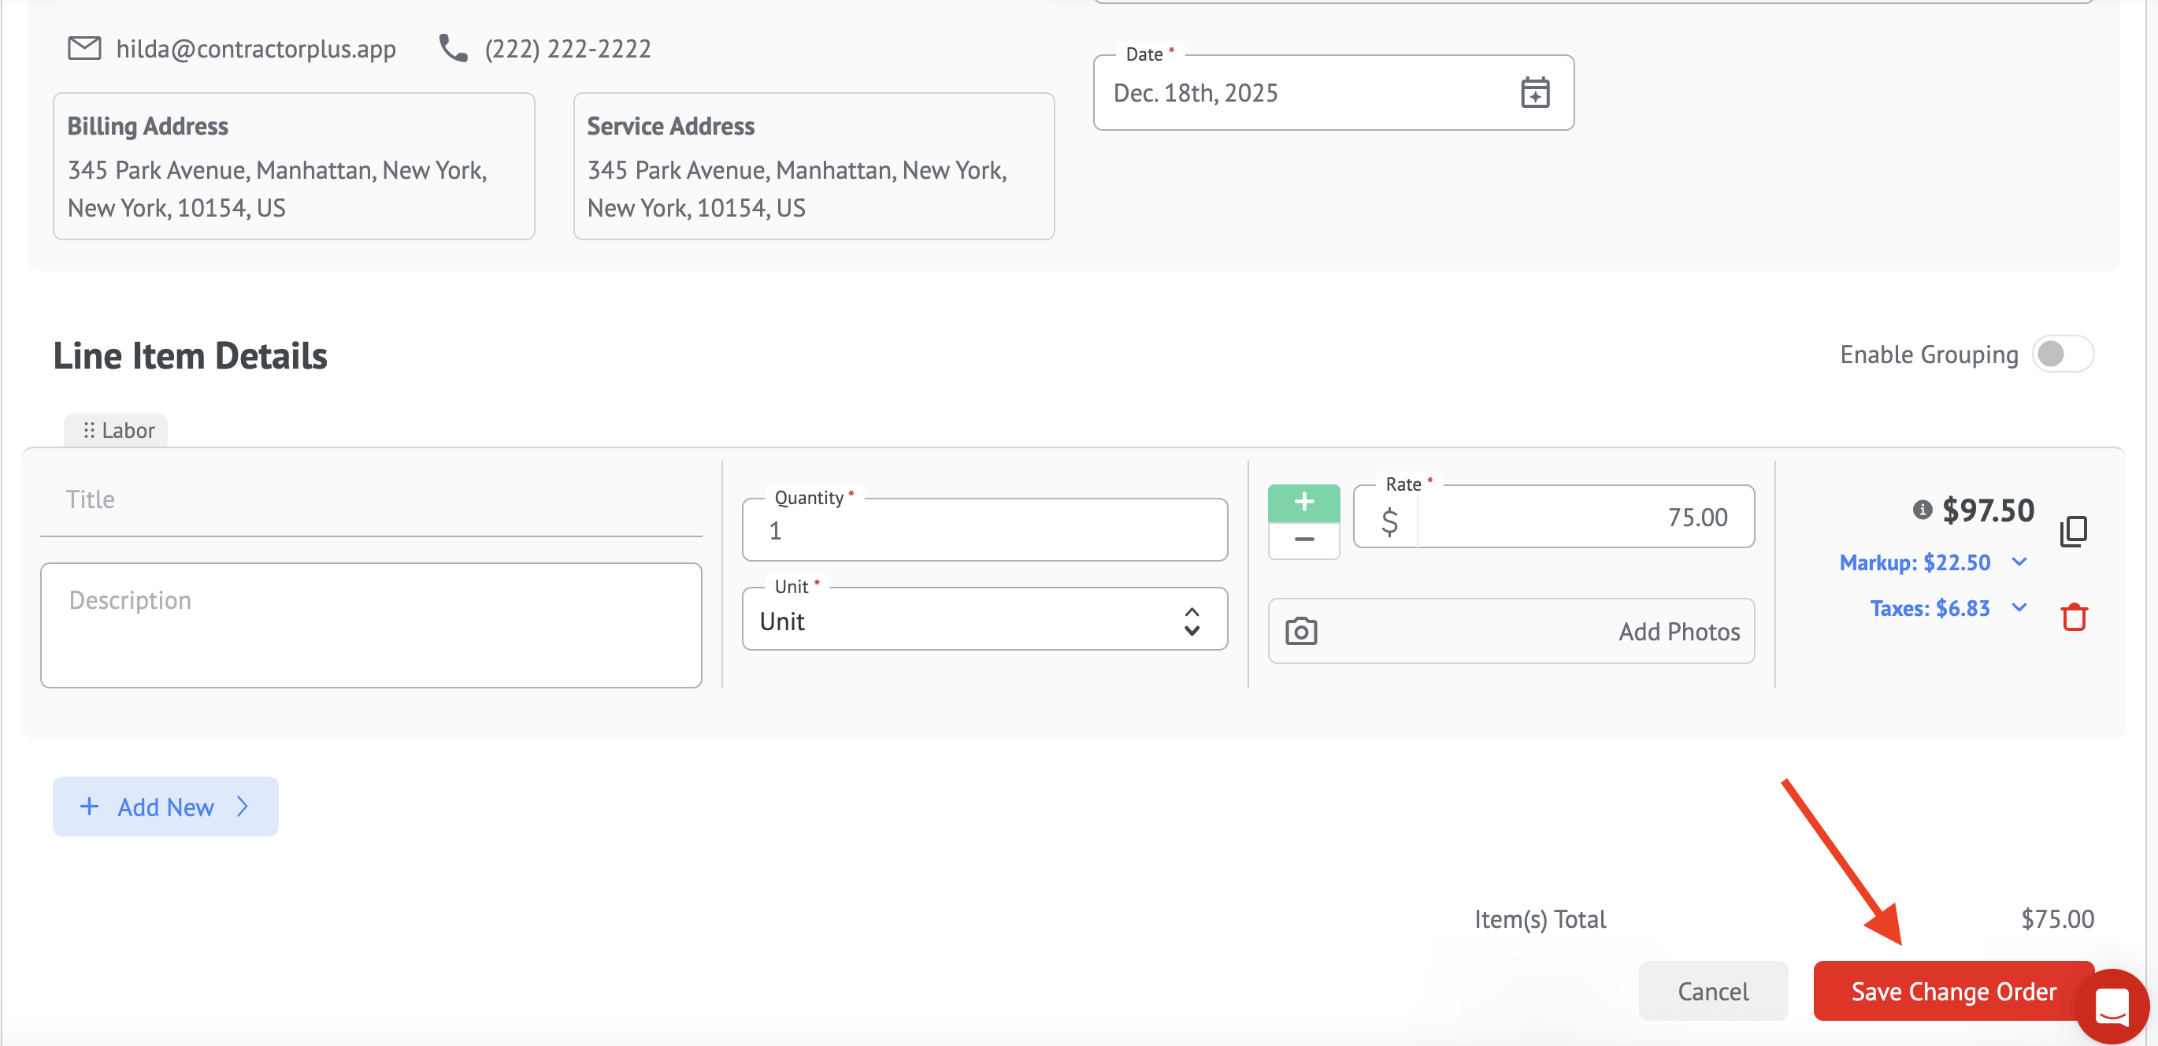The height and width of the screenshot is (1046, 2158).
Task: Click the info icon beside $97.50
Action: click(1922, 509)
